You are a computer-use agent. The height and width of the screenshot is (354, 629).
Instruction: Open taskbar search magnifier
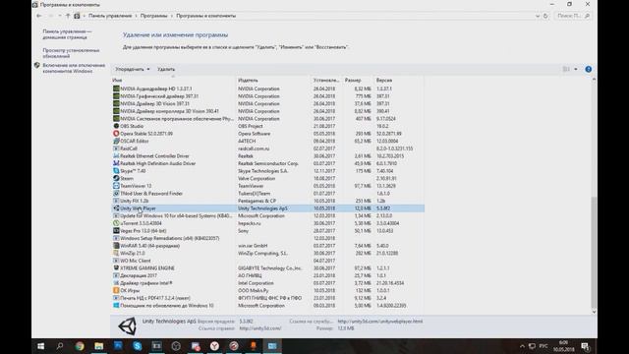tap(60, 346)
